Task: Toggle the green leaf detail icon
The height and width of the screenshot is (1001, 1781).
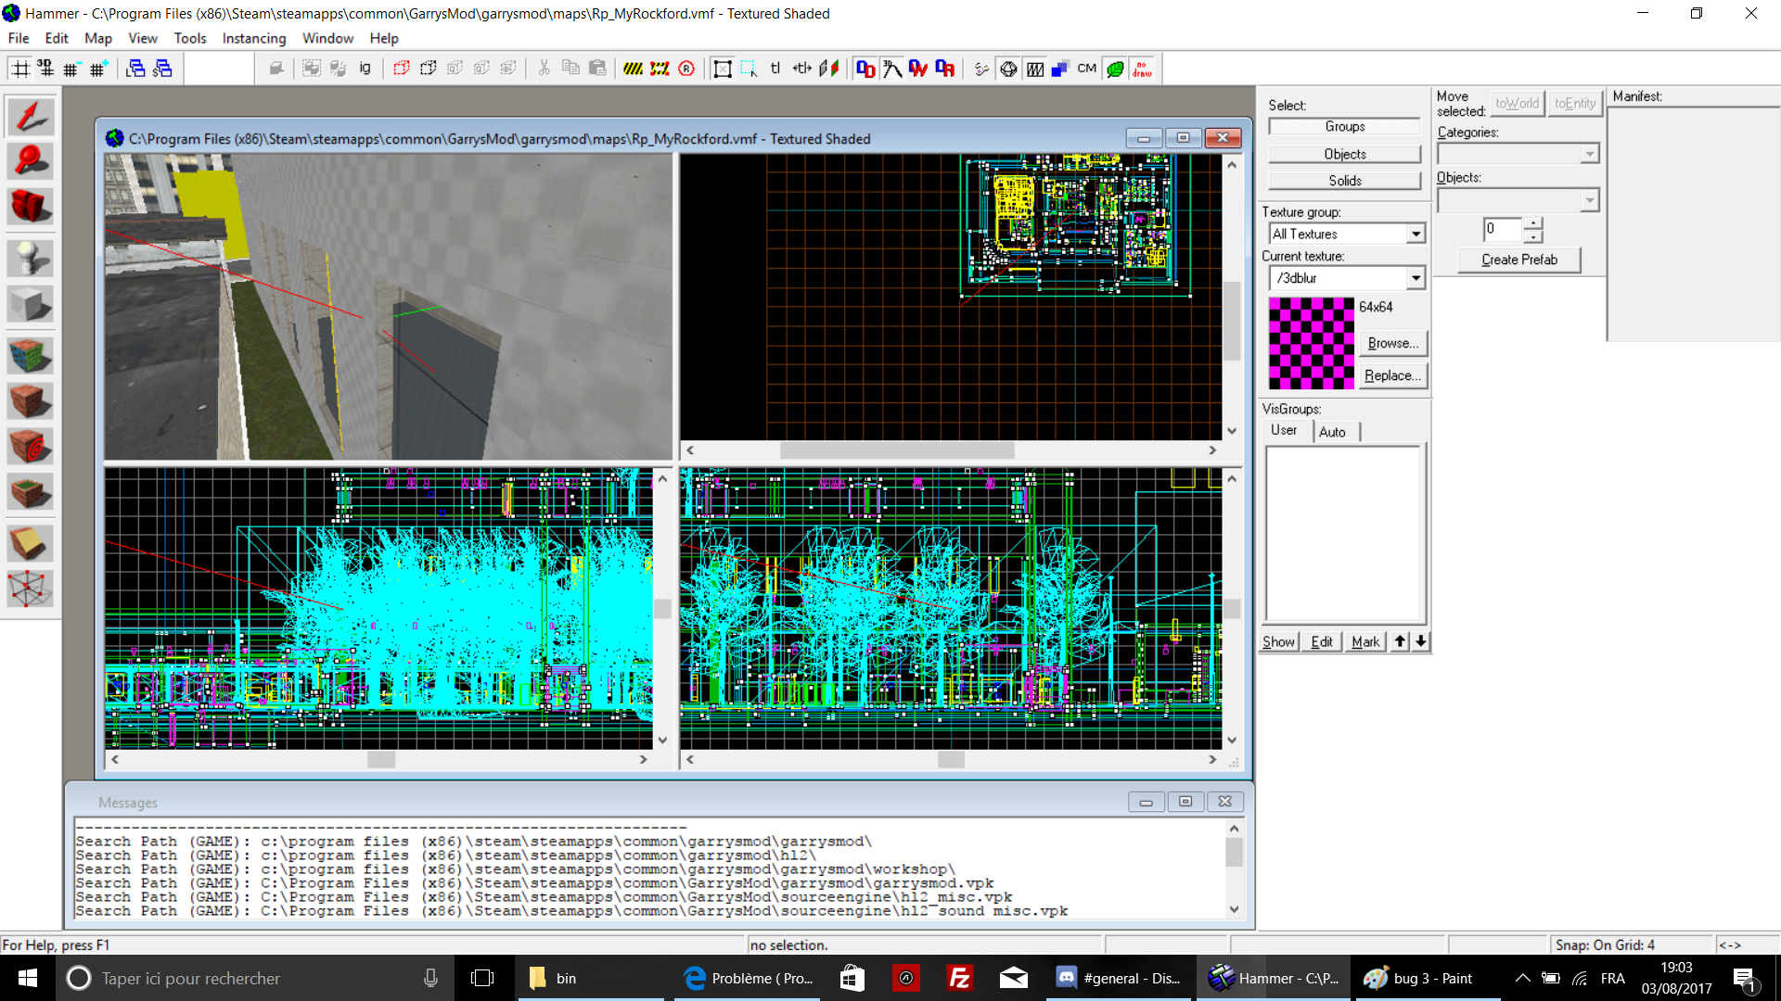Action: tap(1115, 69)
